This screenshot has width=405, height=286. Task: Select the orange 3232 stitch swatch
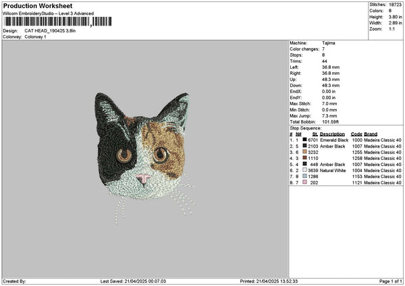[305, 152]
